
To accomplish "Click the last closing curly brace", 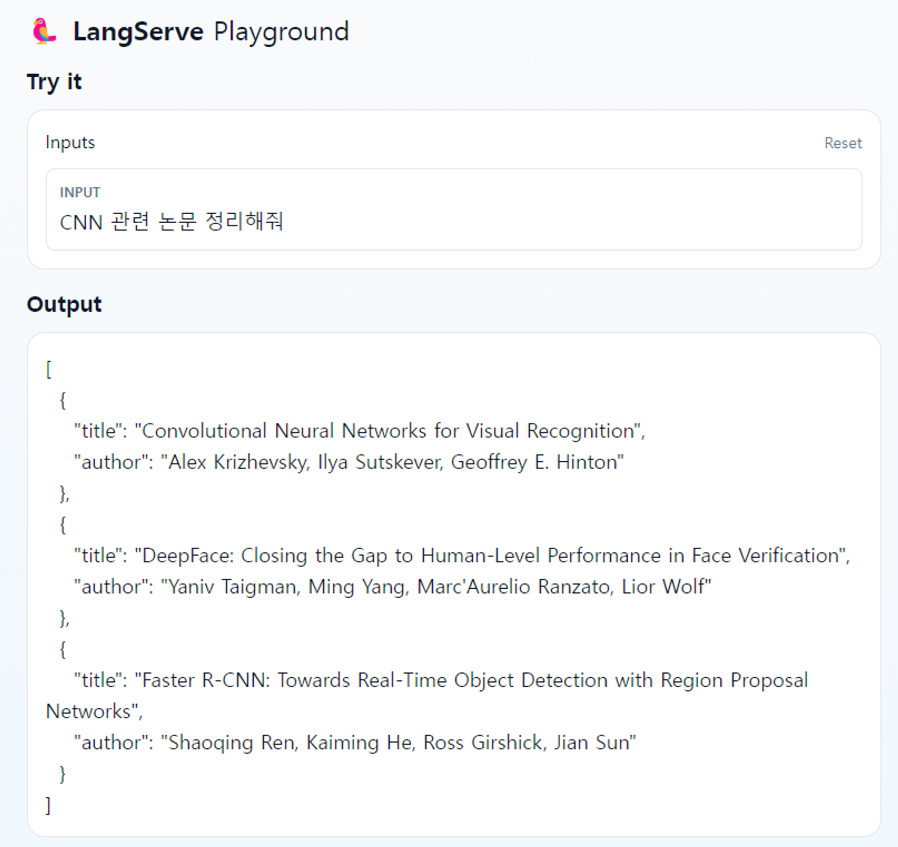I will (63, 774).
